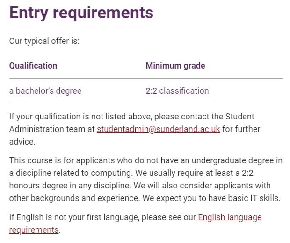Click the sentence If English is not your first language
This screenshot has width=290, height=243.
(135, 223)
